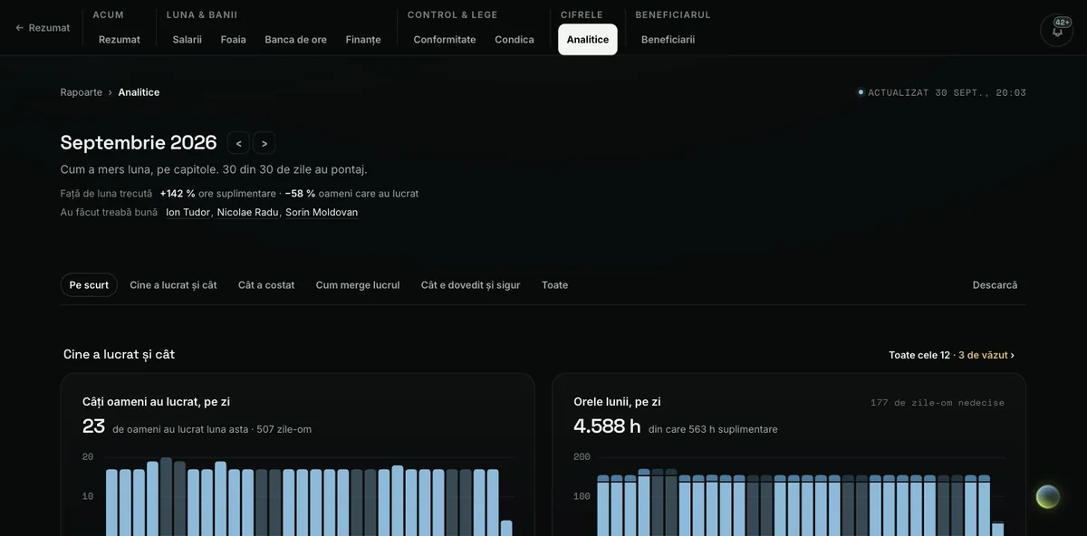Click the 177 de zile-om nedecise note
This screenshot has height=536, width=1087.
938,403
